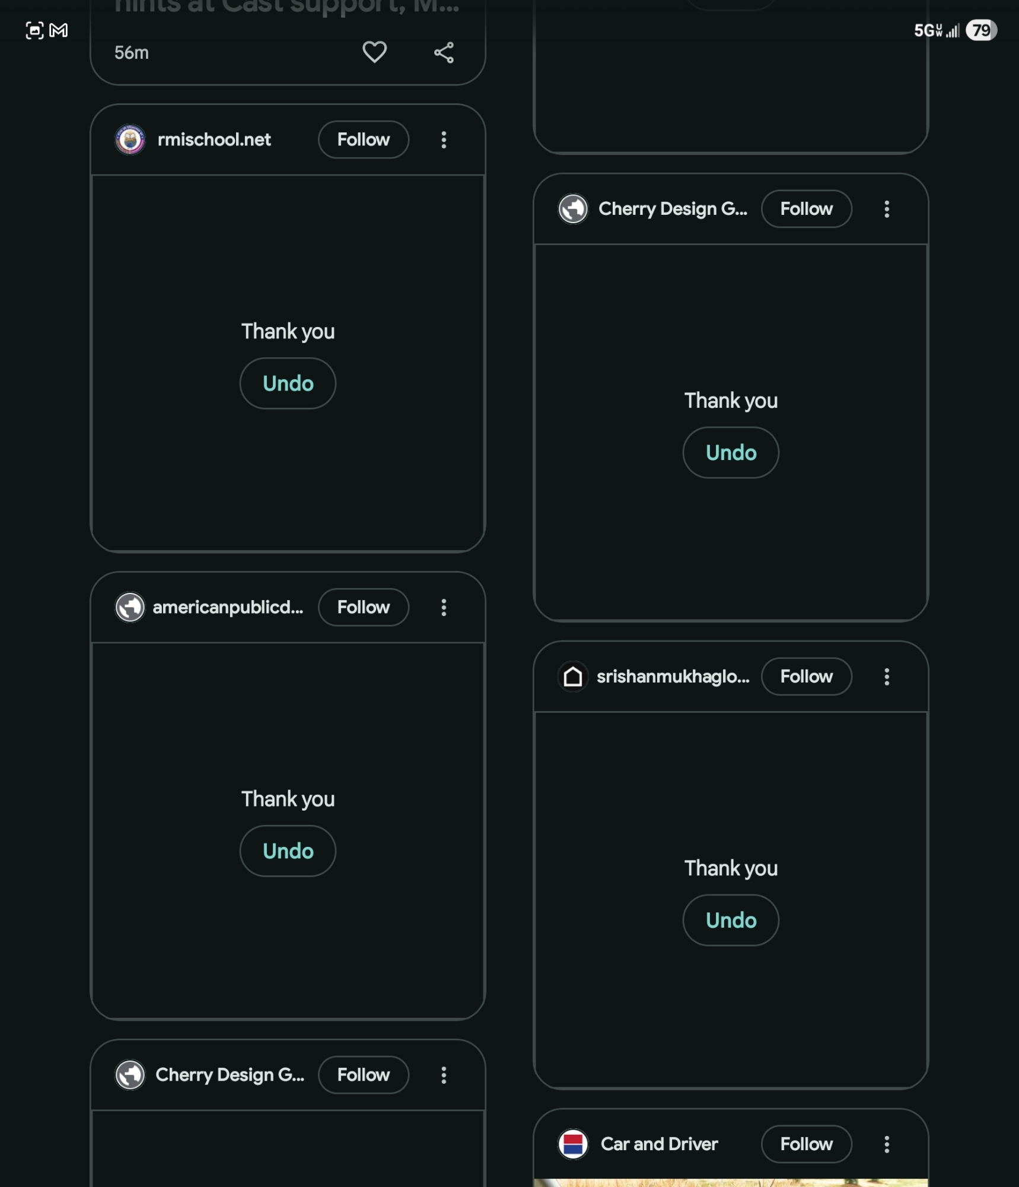
Task: Tap the screenshot capture status icon
Action: (x=34, y=30)
